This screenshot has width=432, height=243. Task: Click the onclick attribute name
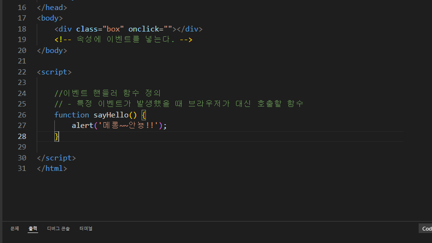[144, 29]
